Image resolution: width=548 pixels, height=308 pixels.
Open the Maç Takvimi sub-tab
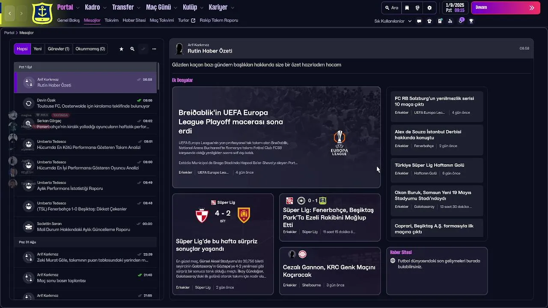tap(162, 20)
